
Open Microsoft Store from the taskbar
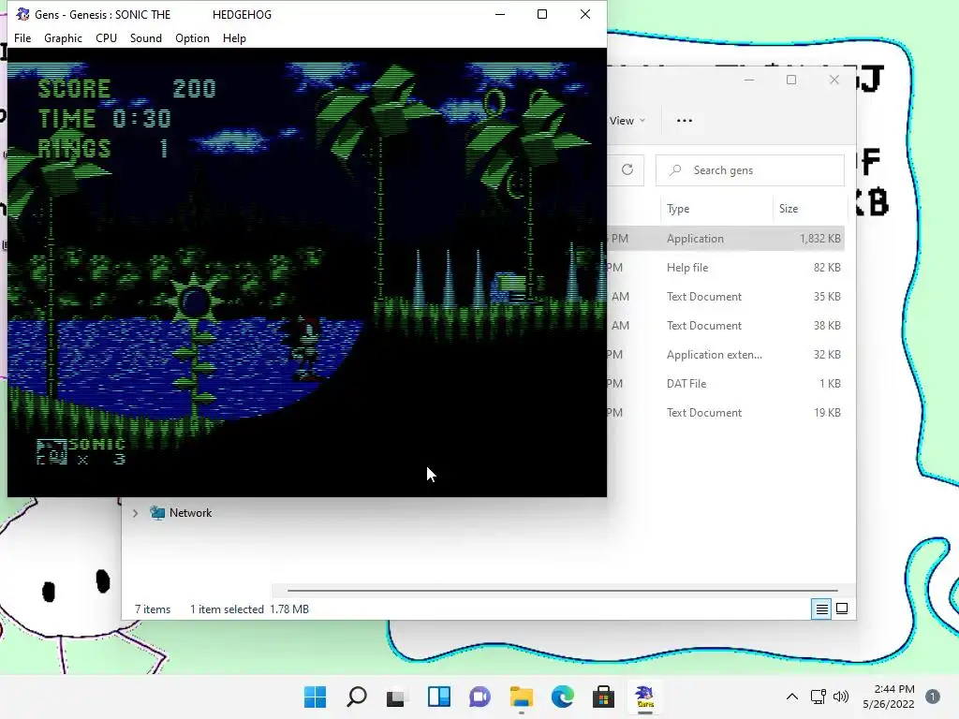tap(603, 697)
